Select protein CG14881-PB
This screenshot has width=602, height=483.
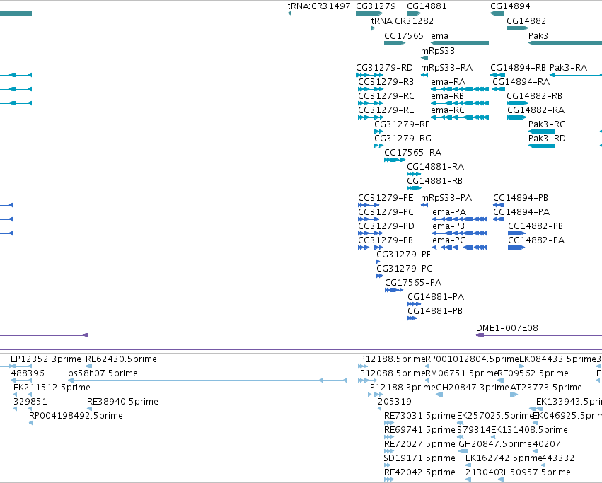click(x=412, y=319)
